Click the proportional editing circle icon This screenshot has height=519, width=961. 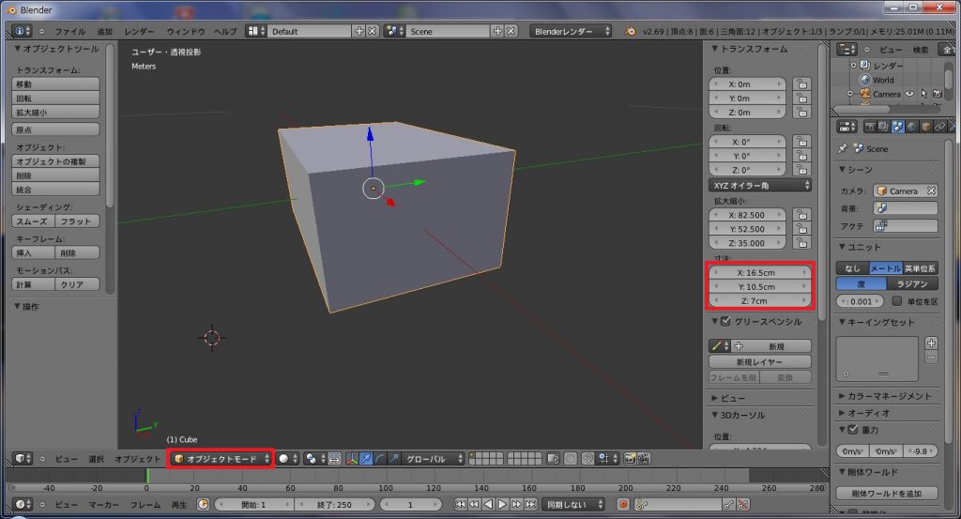point(570,458)
